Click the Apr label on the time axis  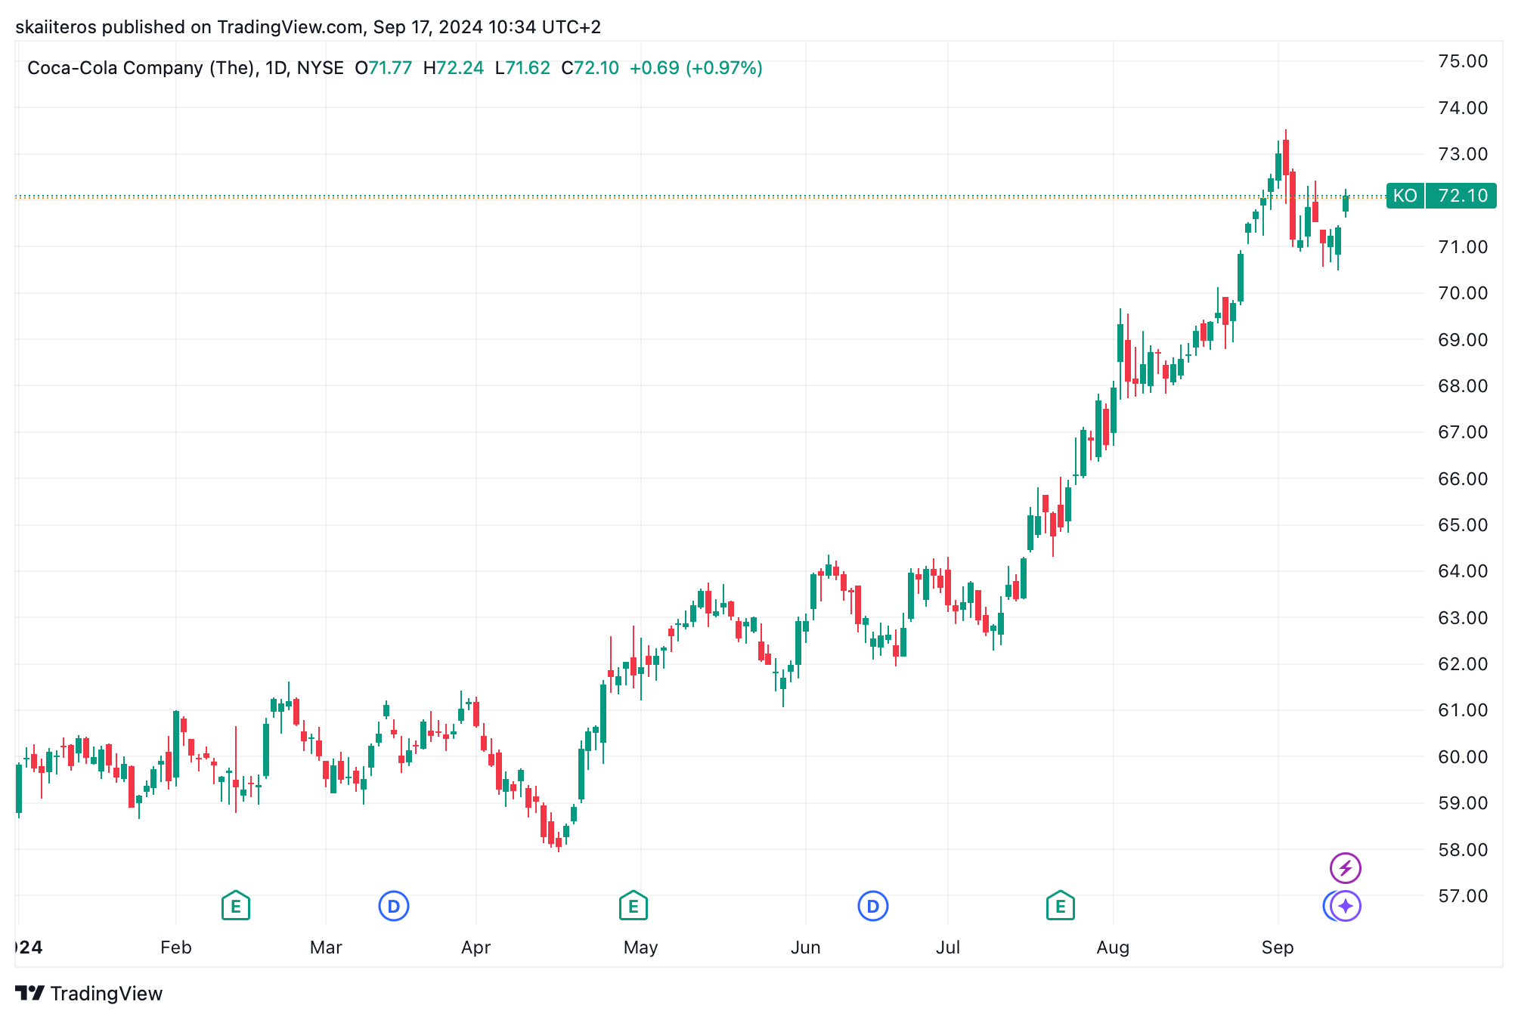476,947
